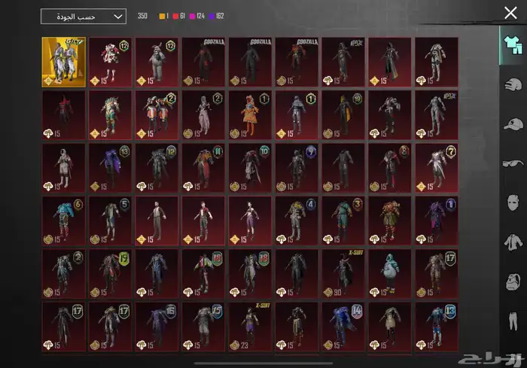This screenshot has height=368, width=527.
Task: Select the jacket tops category
Action: [512, 242]
